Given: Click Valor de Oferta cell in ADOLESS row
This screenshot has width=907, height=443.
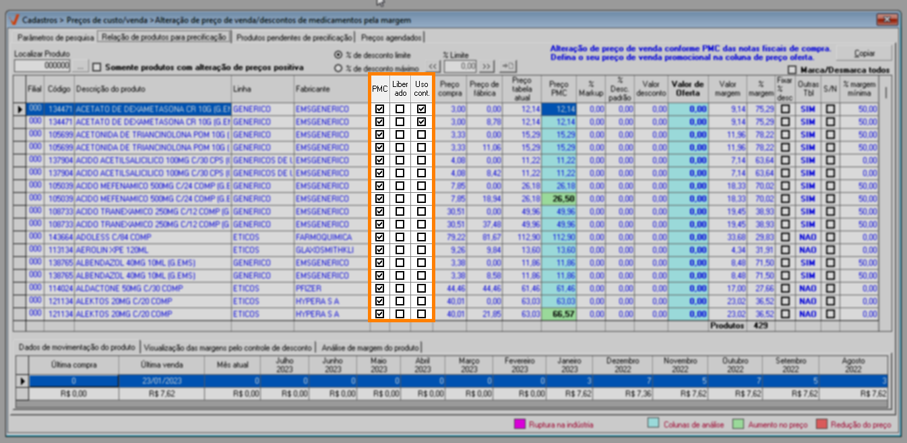Looking at the screenshot, I should pos(688,237).
